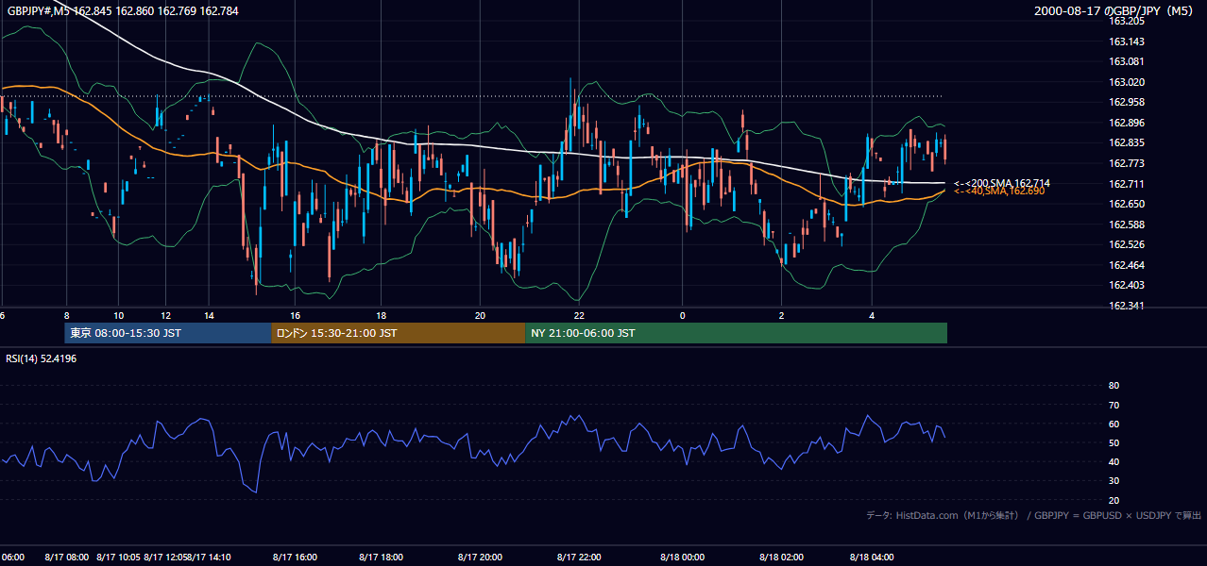This screenshot has width=1207, height=566.
Task: Click RSI scale level 20
Action: point(1113,500)
